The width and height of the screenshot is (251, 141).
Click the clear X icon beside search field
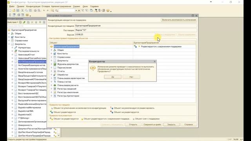pos(79,11)
